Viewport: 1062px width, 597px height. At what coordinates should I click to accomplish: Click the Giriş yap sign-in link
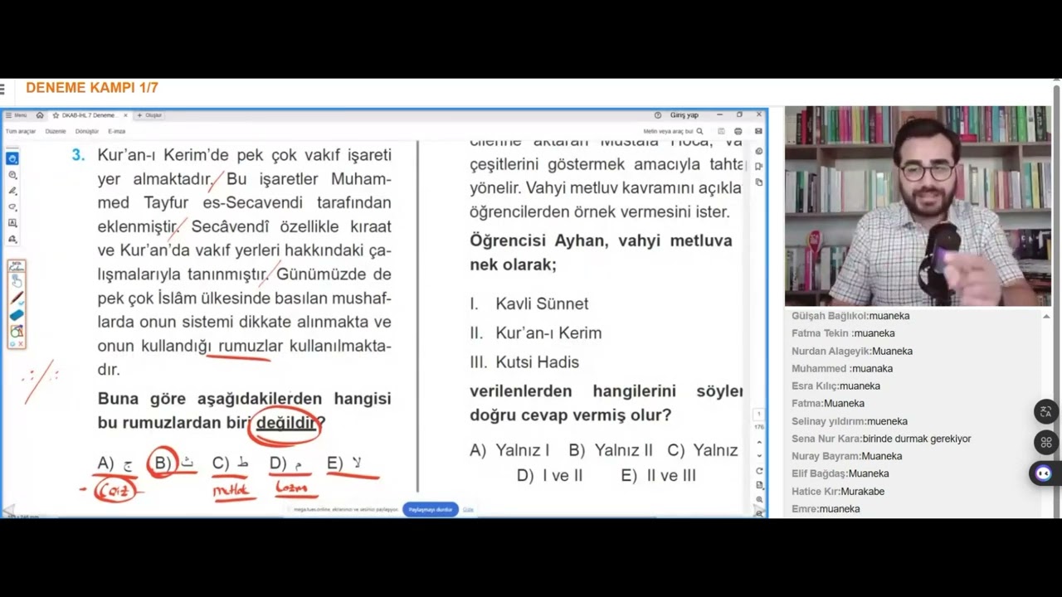(x=684, y=115)
